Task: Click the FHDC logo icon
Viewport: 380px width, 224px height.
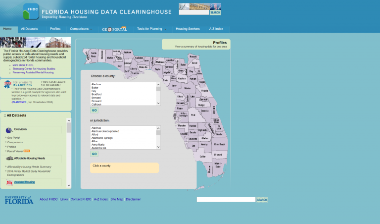Action: click(31, 11)
